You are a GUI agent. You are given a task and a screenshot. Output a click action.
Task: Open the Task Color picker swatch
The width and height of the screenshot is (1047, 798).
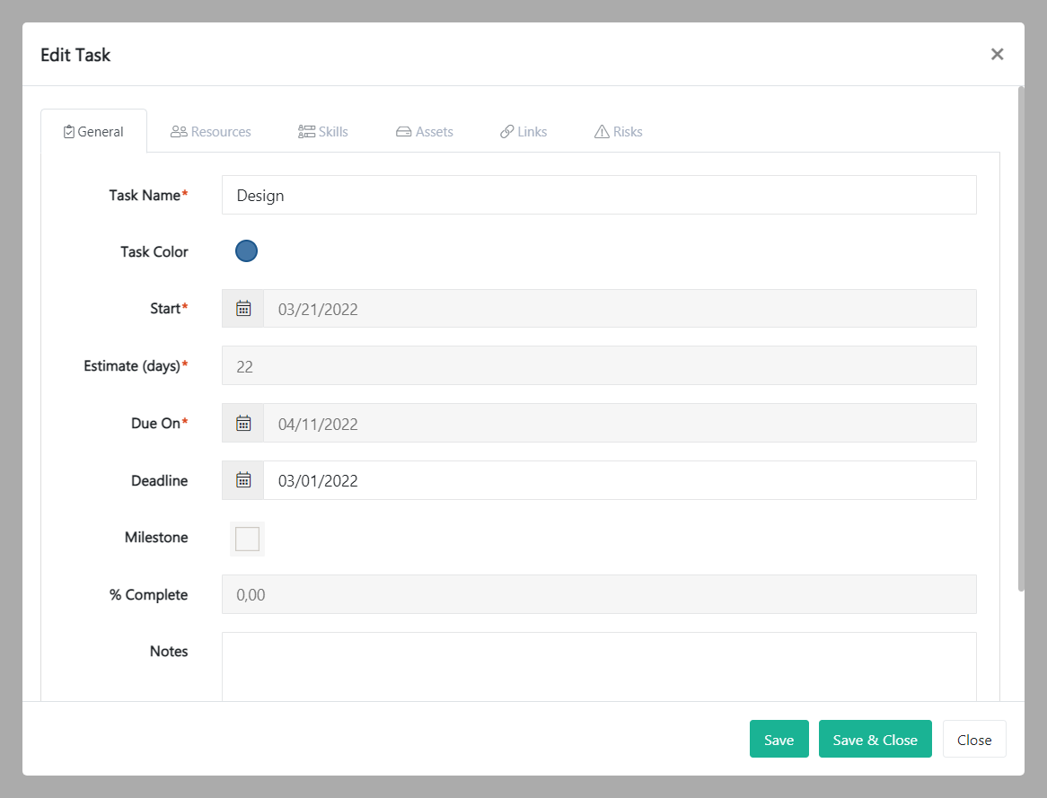point(246,250)
